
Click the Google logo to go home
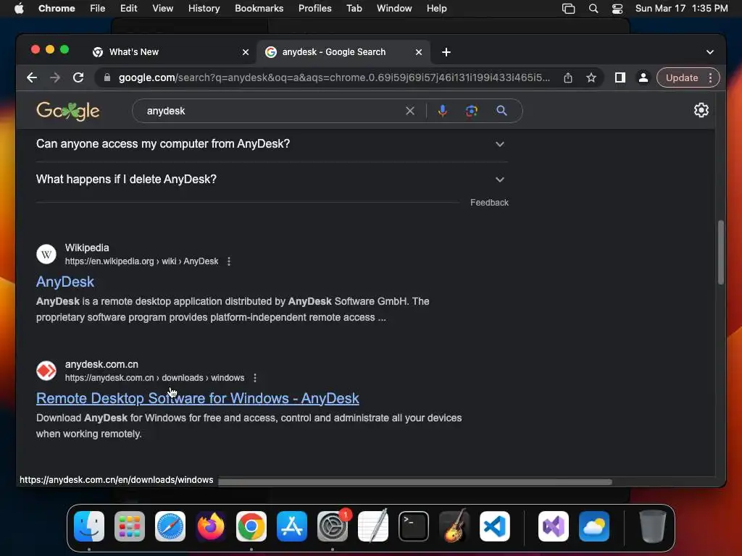pos(67,111)
